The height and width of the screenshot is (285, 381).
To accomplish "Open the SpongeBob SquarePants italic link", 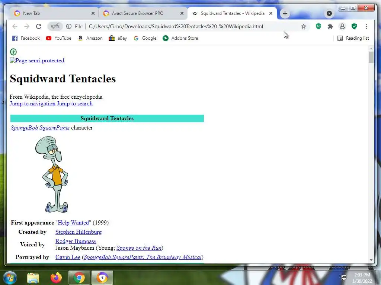I will [40, 128].
